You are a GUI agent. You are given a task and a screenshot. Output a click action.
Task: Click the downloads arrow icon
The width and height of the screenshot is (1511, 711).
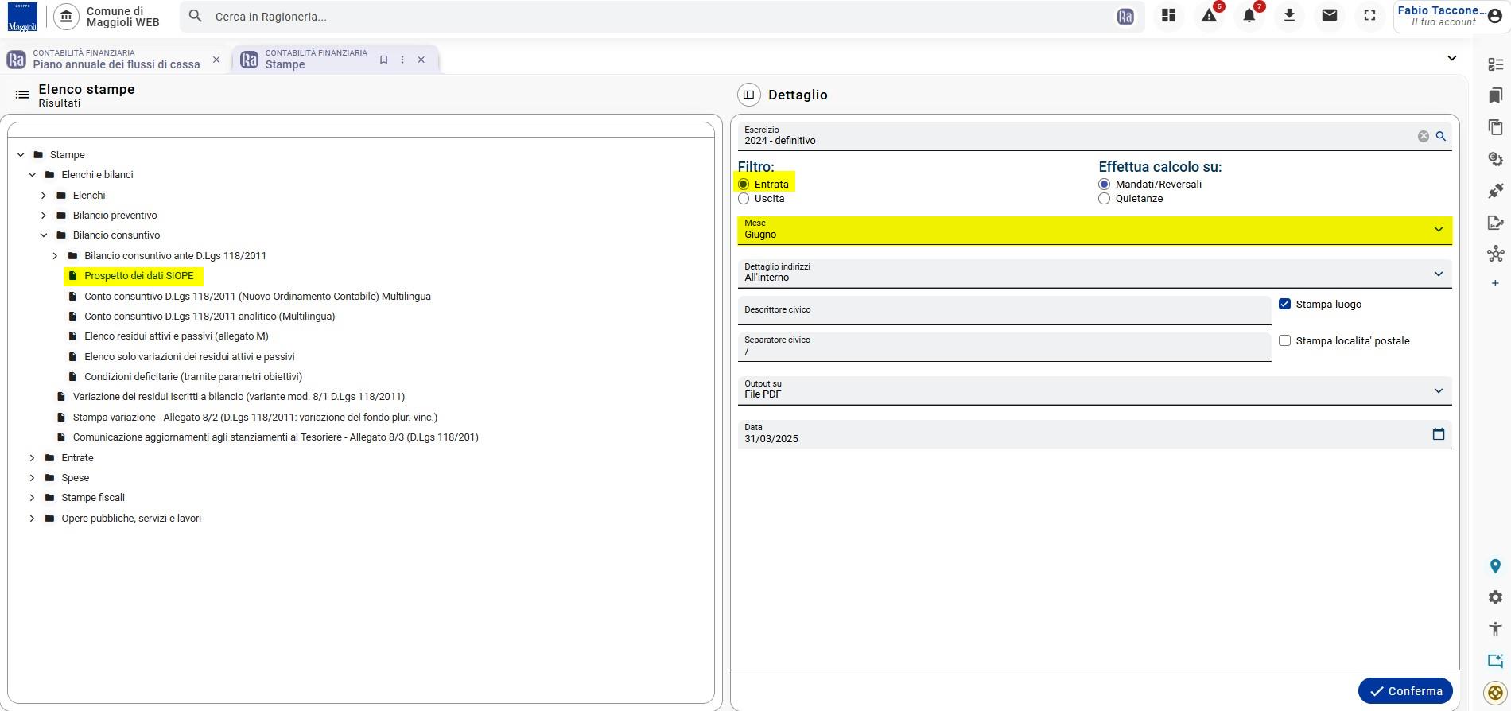[x=1289, y=16]
